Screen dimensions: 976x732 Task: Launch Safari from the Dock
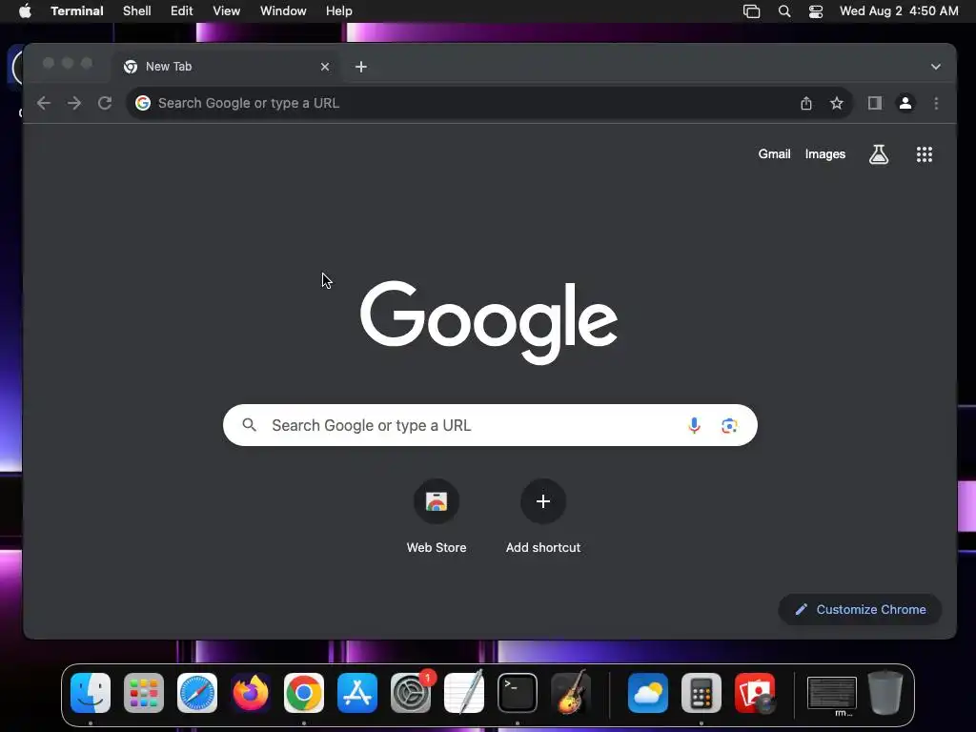(197, 693)
